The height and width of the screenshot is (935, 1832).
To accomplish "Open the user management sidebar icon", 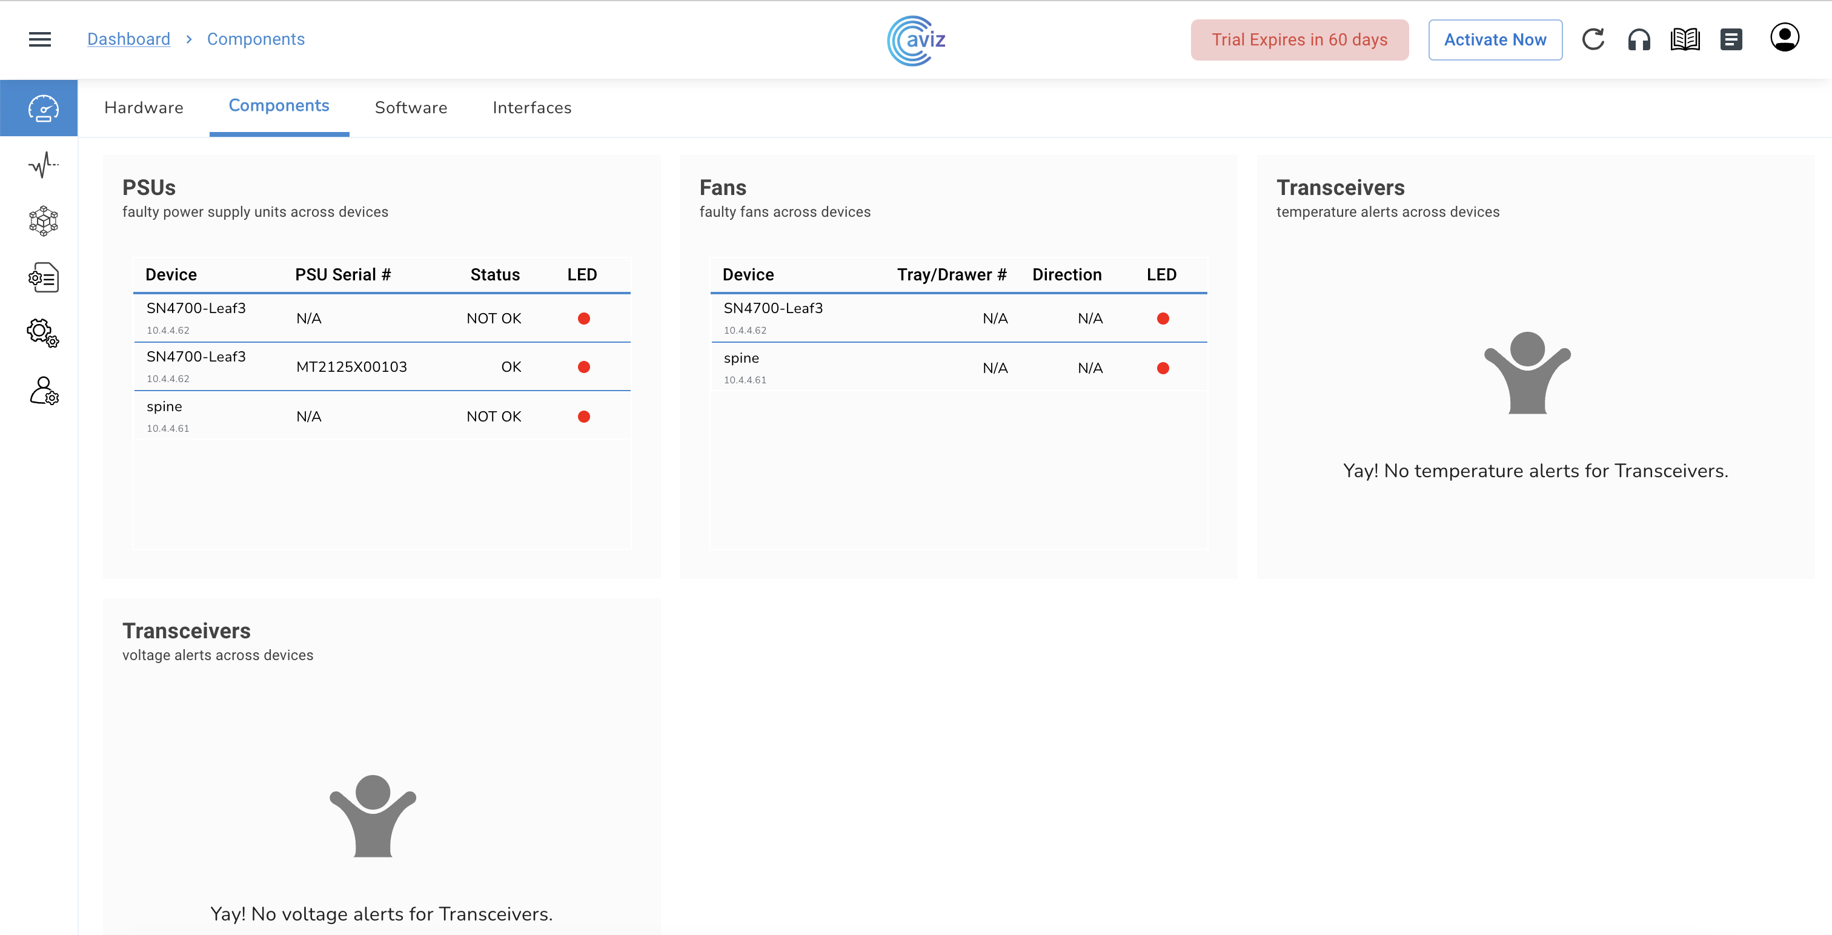I will point(42,391).
